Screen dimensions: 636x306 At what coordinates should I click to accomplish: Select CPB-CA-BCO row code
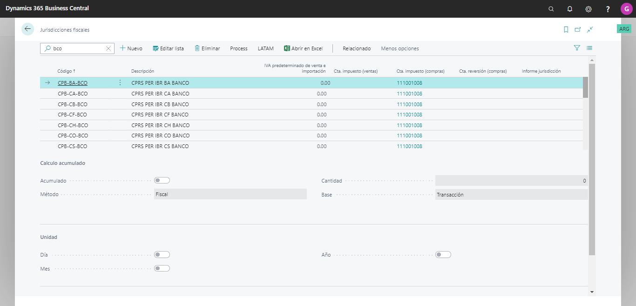(x=73, y=94)
